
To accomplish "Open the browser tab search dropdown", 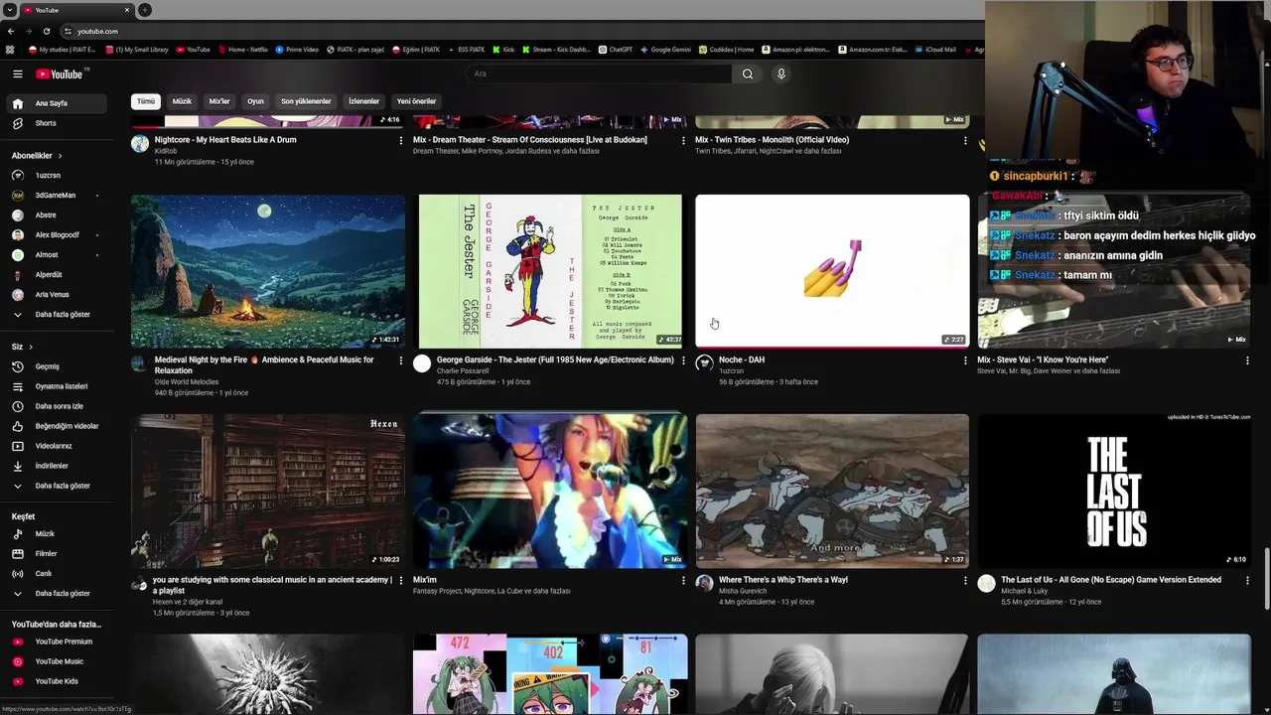I will click(x=10, y=10).
